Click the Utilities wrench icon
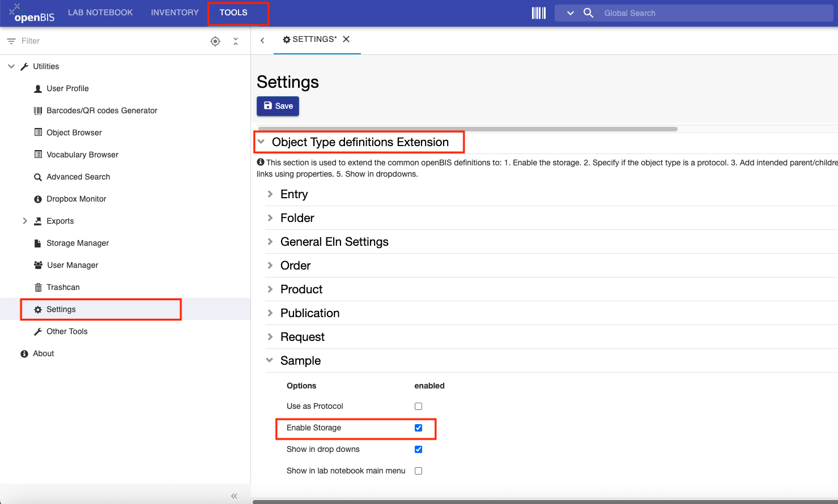The image size is (838, 504). [24, 66]
